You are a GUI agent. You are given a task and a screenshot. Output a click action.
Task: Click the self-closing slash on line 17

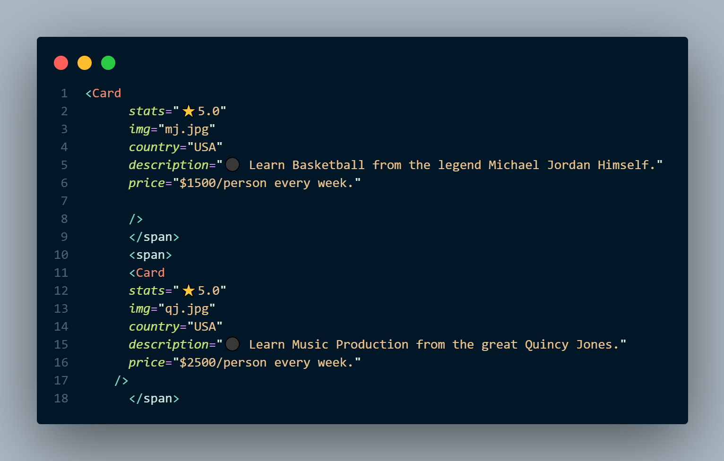coord(121,380)
